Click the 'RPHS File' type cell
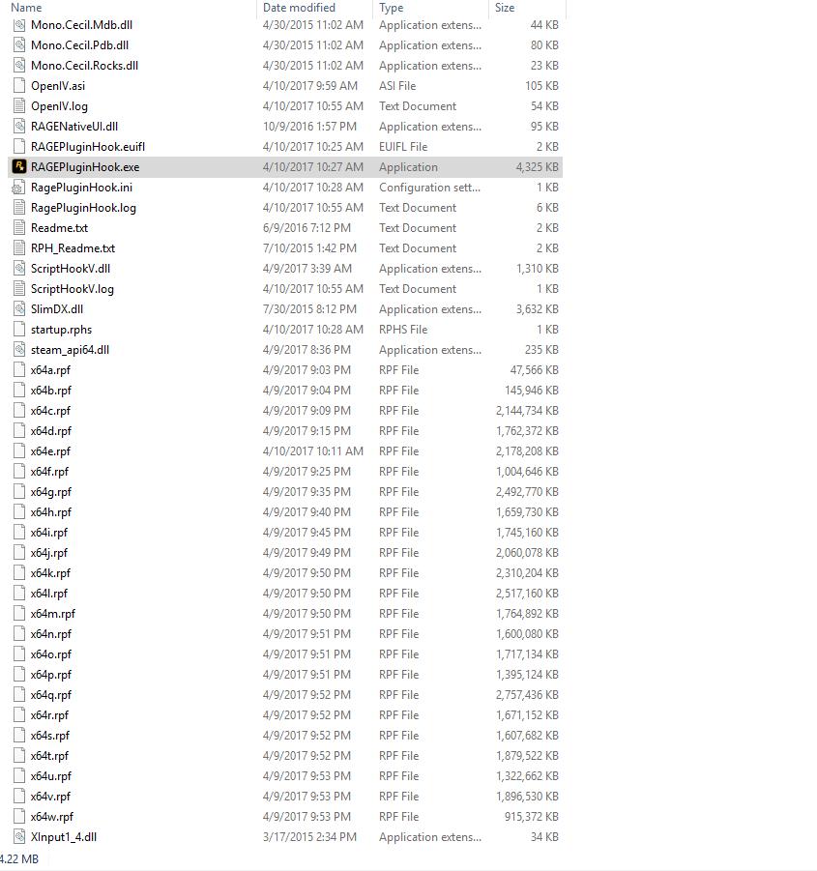Viewport: 817px width, 871px height. pos(403,330)
